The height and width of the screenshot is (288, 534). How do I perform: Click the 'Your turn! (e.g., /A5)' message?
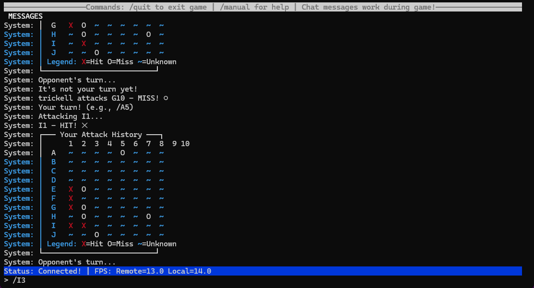pyautogui.click(x=86, y=107)
